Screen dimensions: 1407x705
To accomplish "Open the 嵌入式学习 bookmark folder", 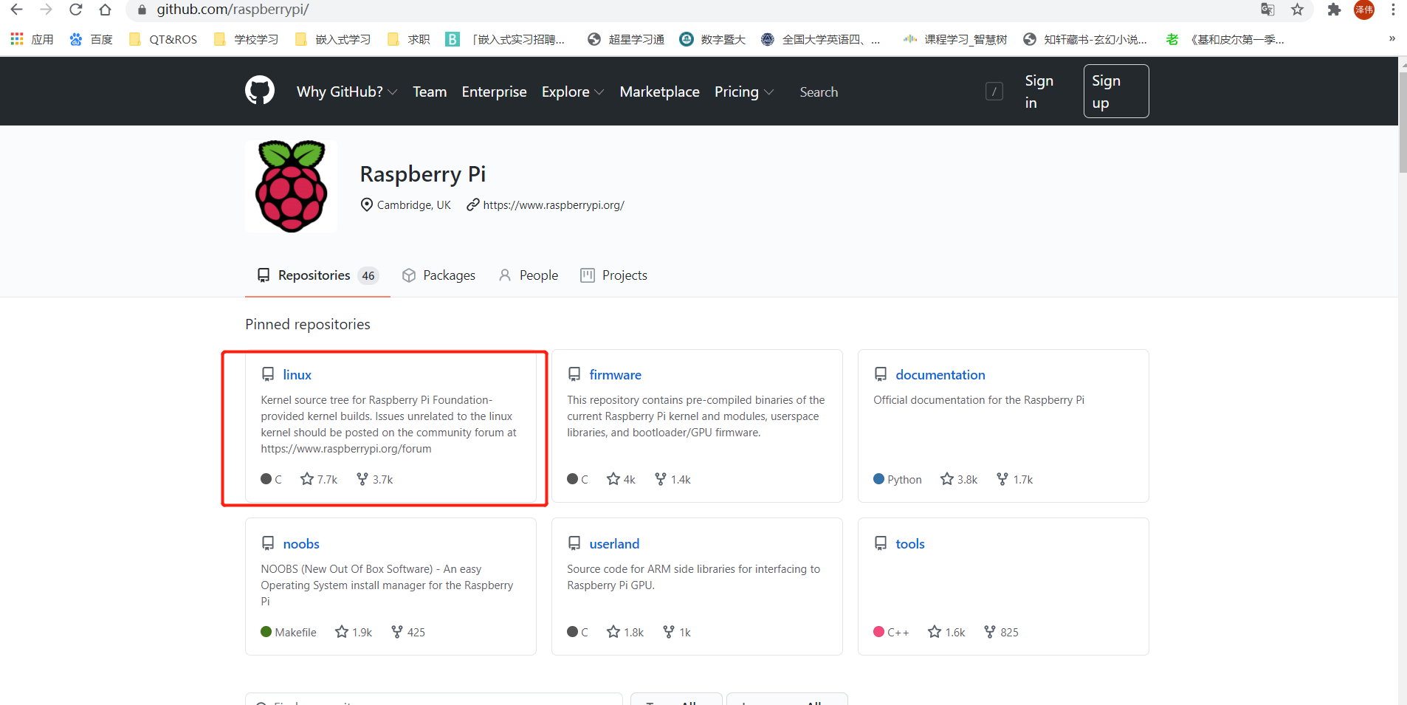I will (332, 39).
